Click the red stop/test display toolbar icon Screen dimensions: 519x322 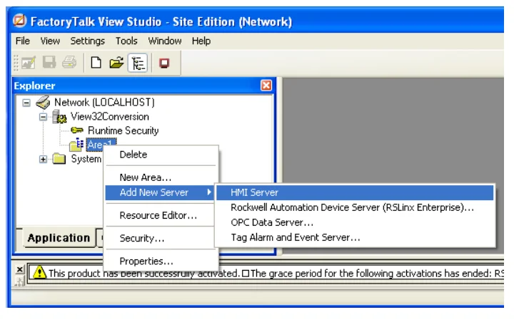tap(164, 63)
